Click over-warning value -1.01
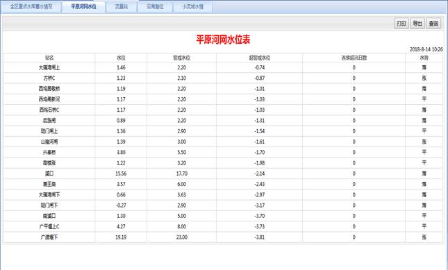This screenshot has height=270, width=448. point(260,89)
